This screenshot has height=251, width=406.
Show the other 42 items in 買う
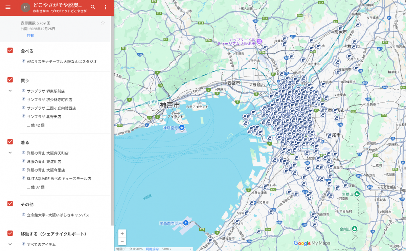pos(36,125)
